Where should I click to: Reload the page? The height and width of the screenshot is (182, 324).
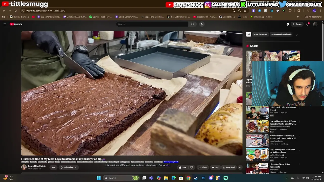(16, 11)
